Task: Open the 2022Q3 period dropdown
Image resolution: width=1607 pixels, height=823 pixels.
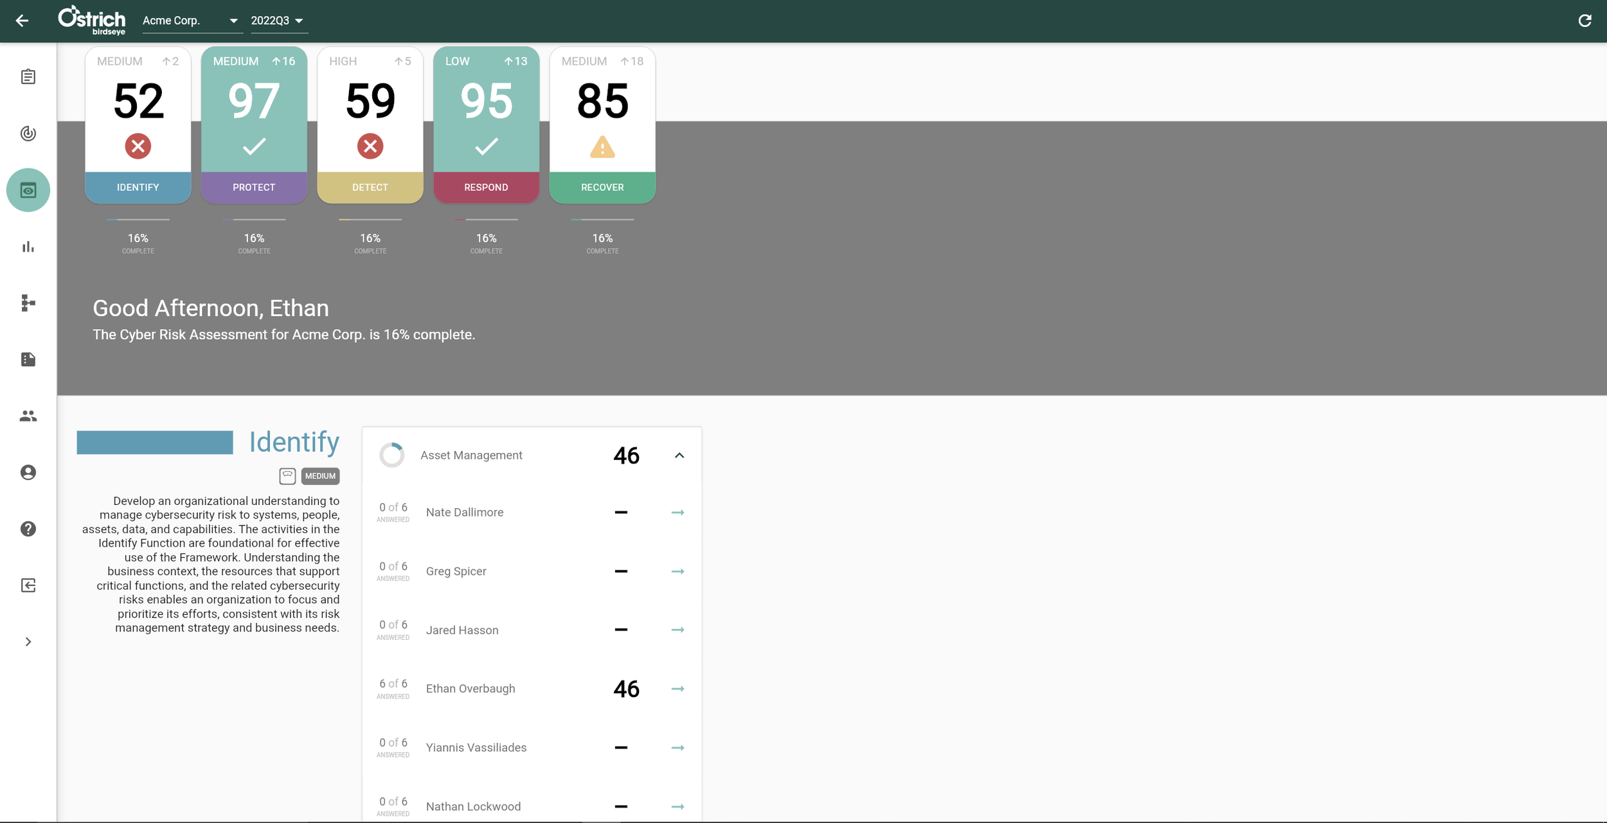Action: pyautogui.click(x=277, y=21)
